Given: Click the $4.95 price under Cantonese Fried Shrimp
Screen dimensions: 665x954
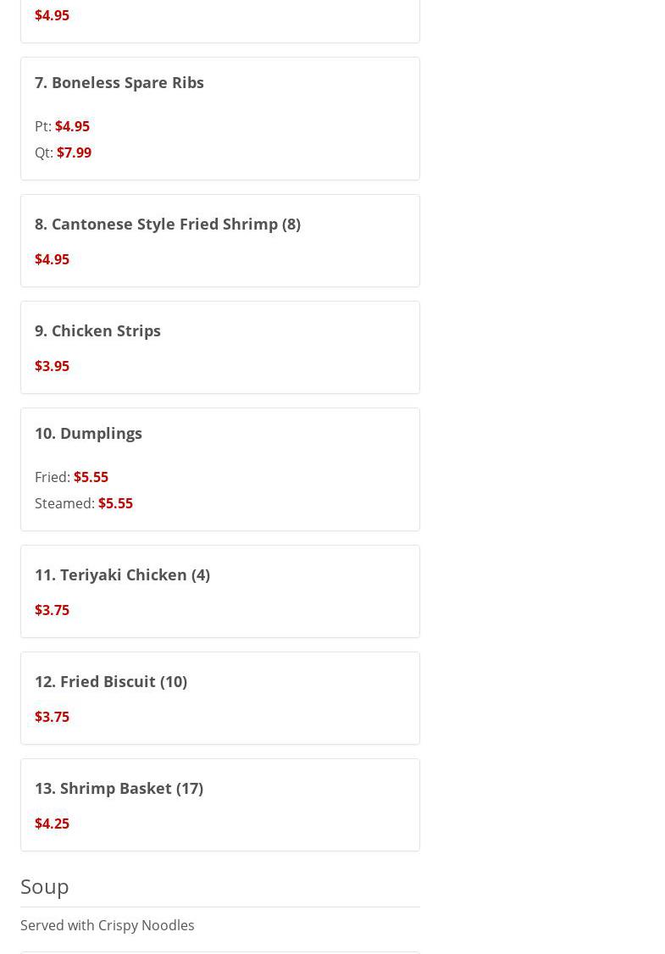Looking at the screenshot, I should click(52, 259).
